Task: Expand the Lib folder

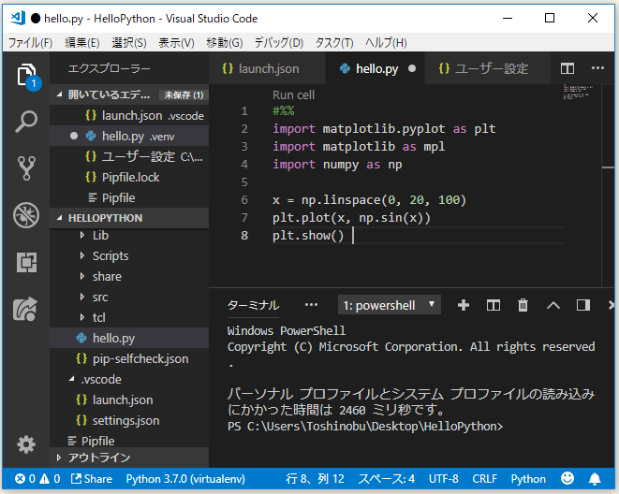Action: point(82,236)
